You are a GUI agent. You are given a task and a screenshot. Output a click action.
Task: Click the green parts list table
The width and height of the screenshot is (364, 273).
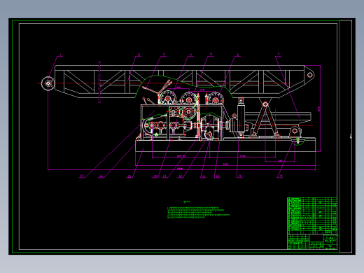pyautogui.click(x=312, y=216)
